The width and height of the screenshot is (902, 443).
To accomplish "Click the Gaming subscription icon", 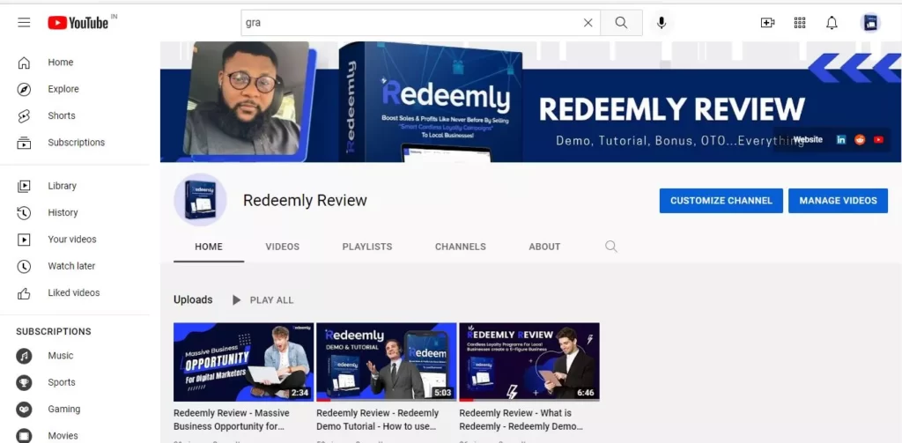I will [24, 409].
